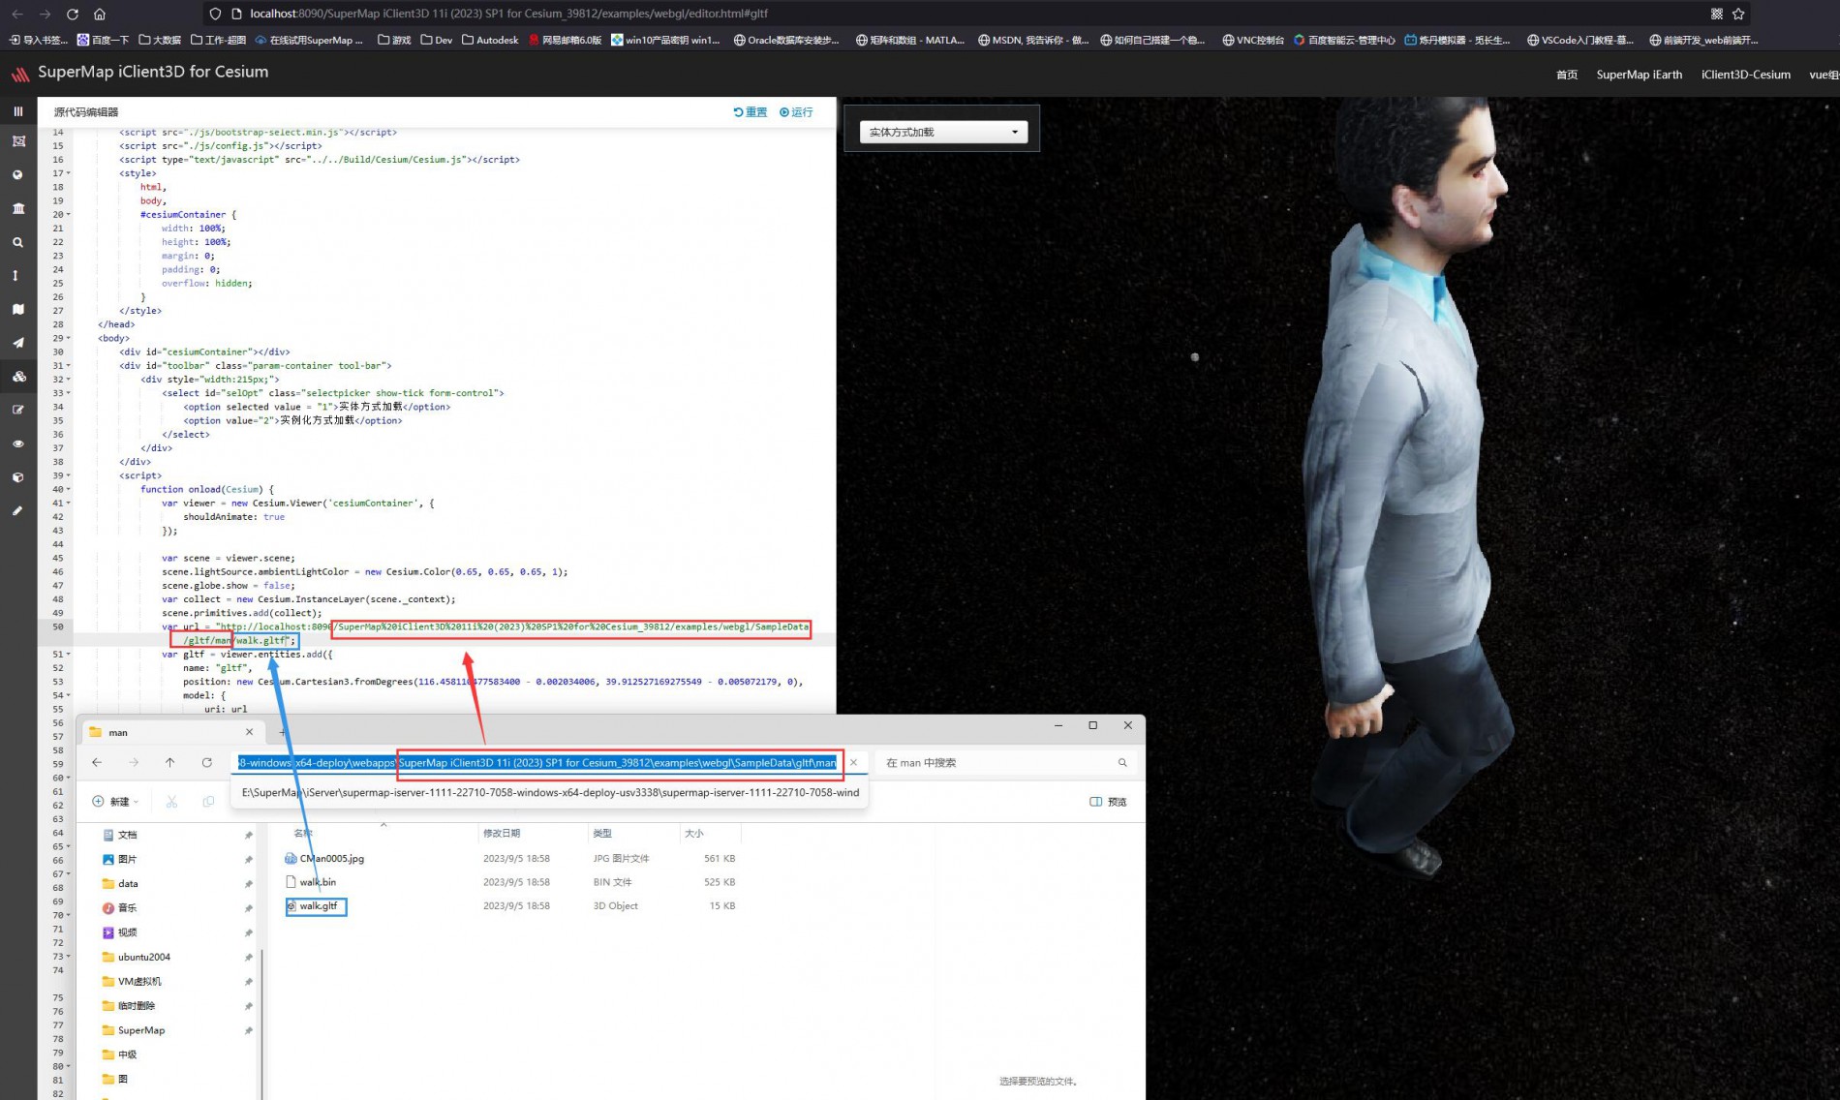Bookmark page with the star icon
This screenshot has width=1840, height=1100.
[1738, 14]
